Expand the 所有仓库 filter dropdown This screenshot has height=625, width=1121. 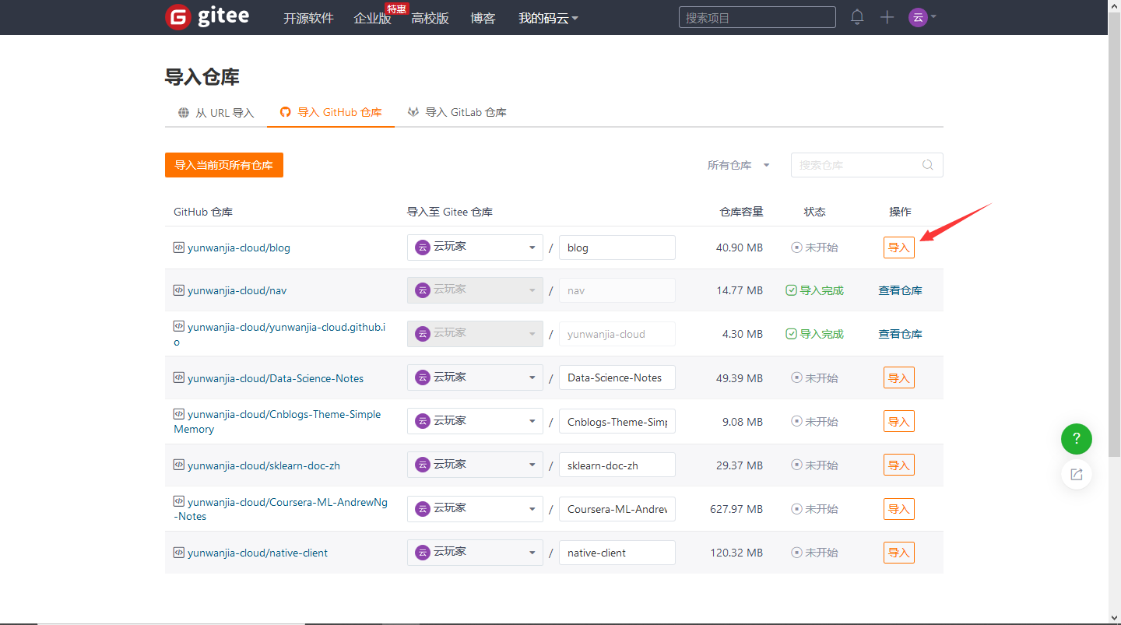click(738, 165)
